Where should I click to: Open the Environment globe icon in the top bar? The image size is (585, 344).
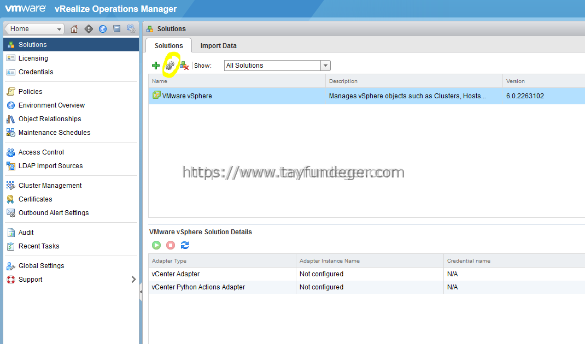click(103, 29)
